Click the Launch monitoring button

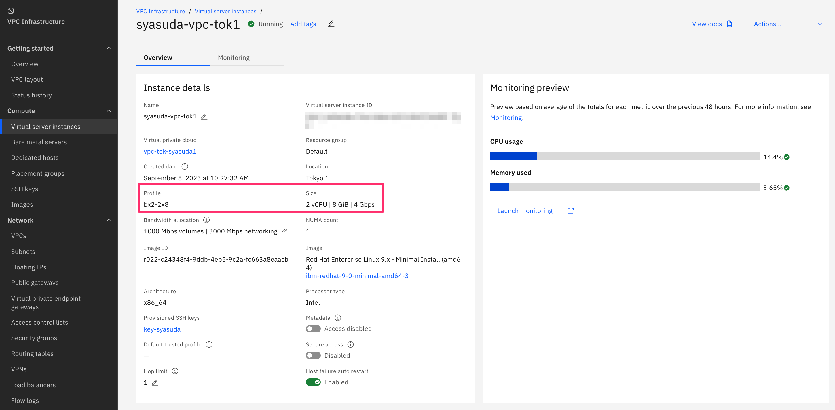[536, 211]
